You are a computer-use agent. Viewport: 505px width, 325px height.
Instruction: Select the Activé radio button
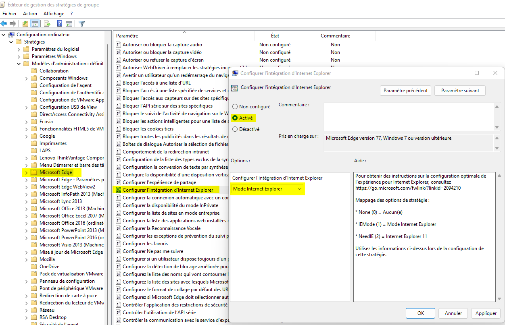[x=235, y=118]
